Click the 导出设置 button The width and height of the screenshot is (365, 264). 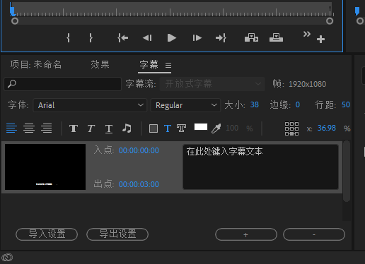click(117, 234)
